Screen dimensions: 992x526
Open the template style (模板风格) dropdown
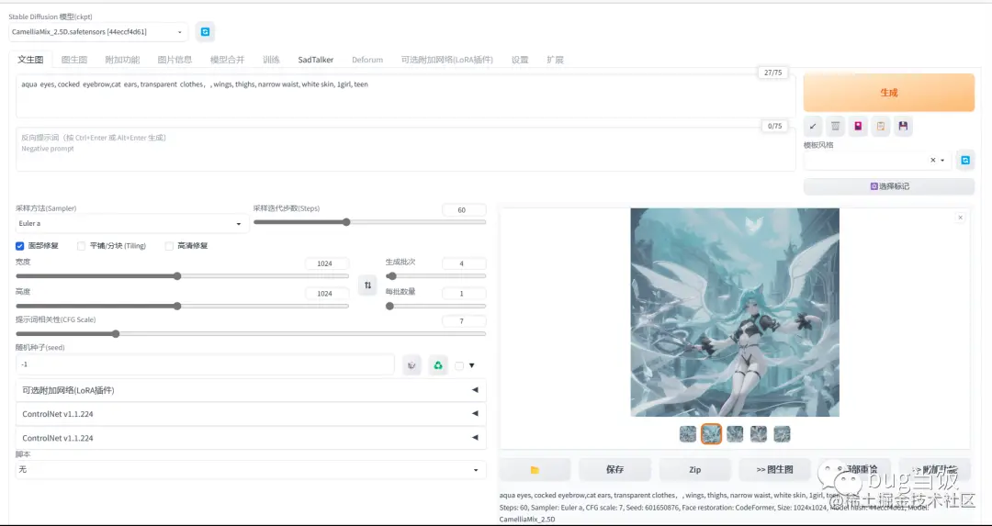[x=877, y=161]
